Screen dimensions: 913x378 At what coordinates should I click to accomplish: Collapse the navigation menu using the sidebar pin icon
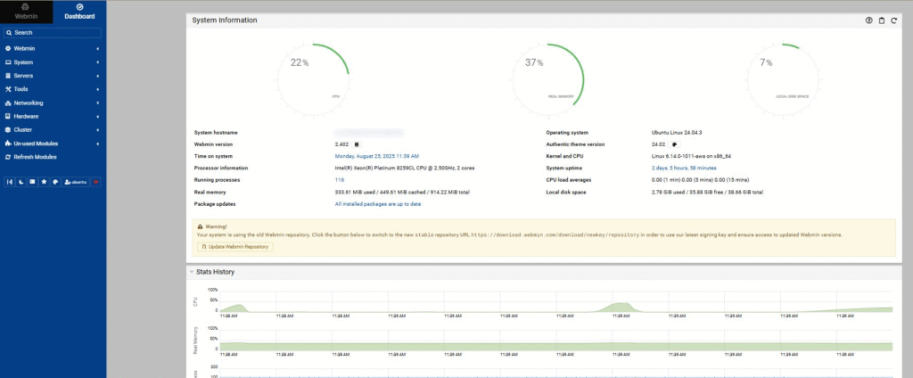pyautogui.click(x=9, y=182)
